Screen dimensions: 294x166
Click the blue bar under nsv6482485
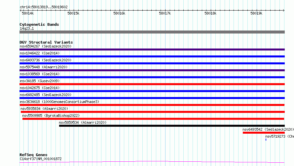(x=152, y=98)
